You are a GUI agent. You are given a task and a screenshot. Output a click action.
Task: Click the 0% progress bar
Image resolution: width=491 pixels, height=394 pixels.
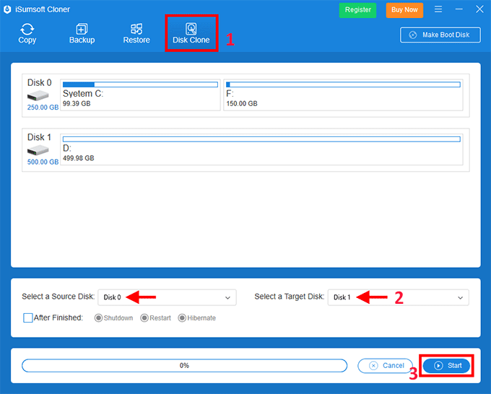pos(185,366)
